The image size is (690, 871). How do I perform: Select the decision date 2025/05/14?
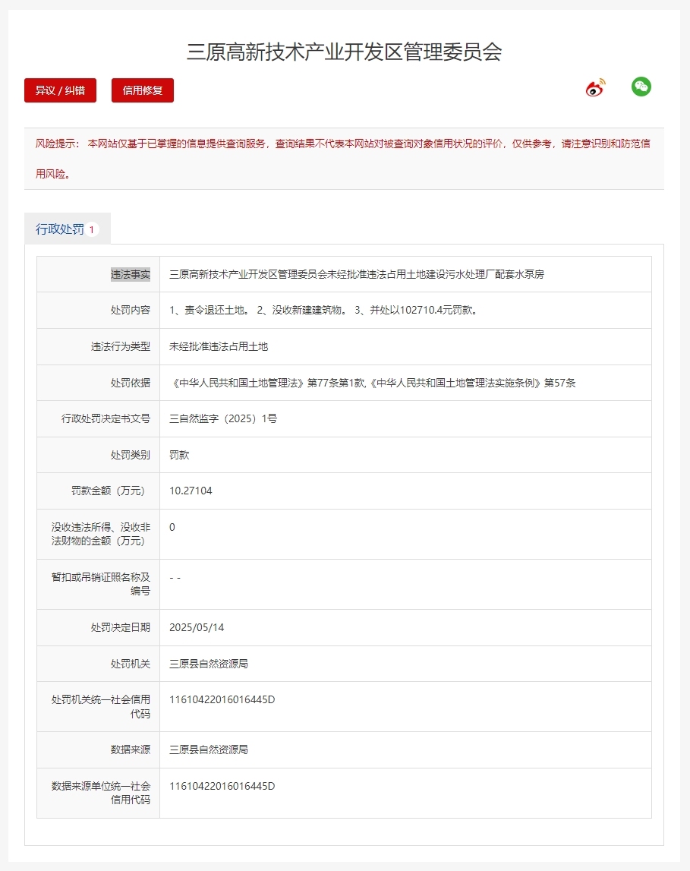click(197, 627)
